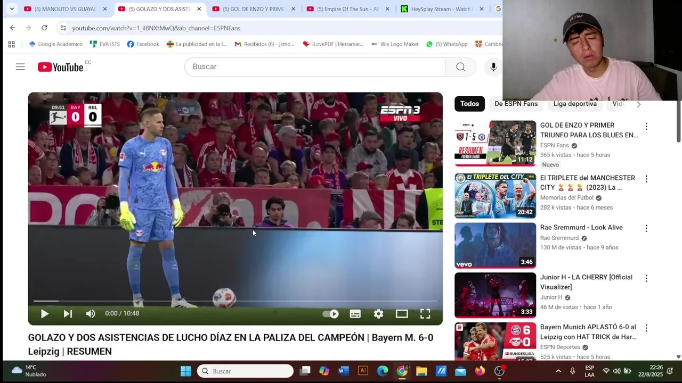Viewport: 682px width, 383px height.
Task: Click the taskbar Buscar search box
Action: (x=245, y=371)
